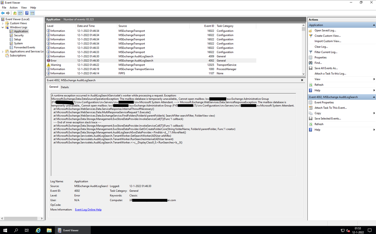The image size is (376, 234).
Task: Click the blue question mark Help toolbar icon
Action: click(27, 13)
